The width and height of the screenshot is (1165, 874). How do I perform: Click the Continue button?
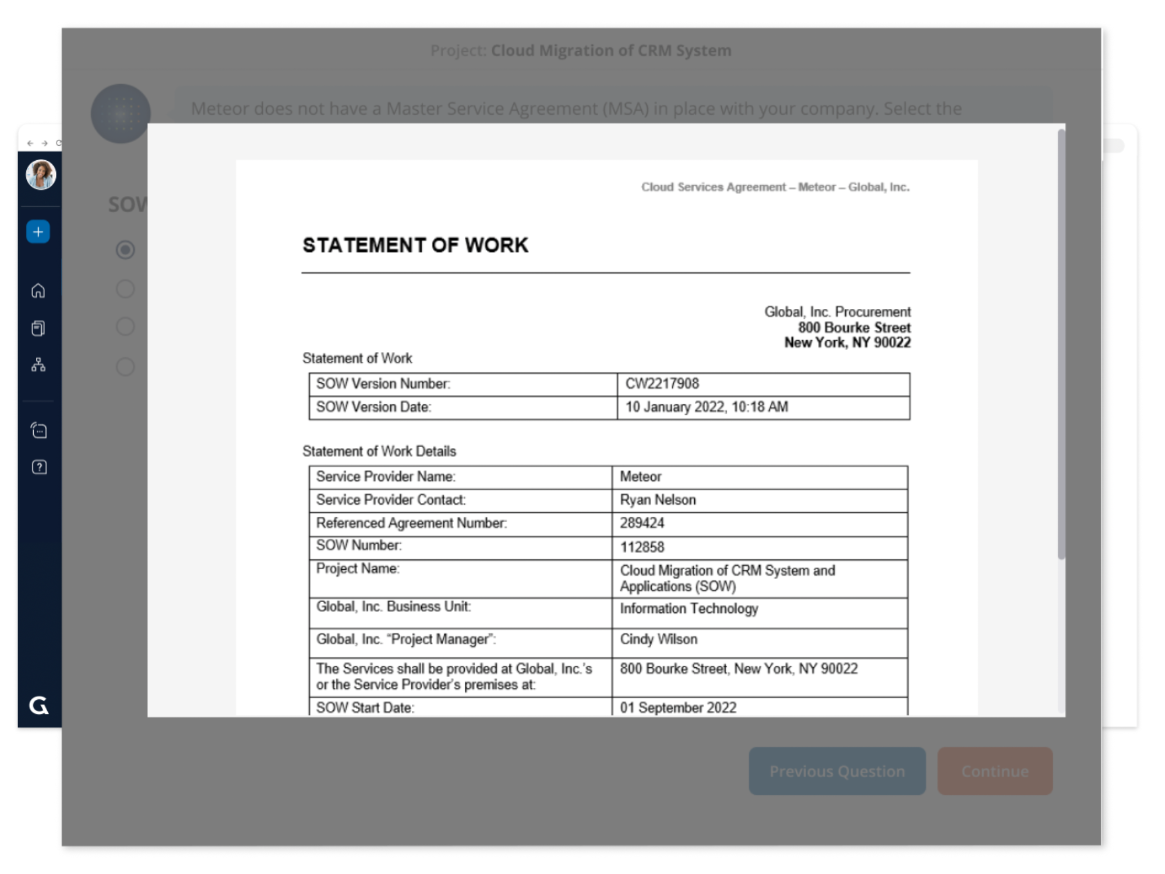(995, 771)
